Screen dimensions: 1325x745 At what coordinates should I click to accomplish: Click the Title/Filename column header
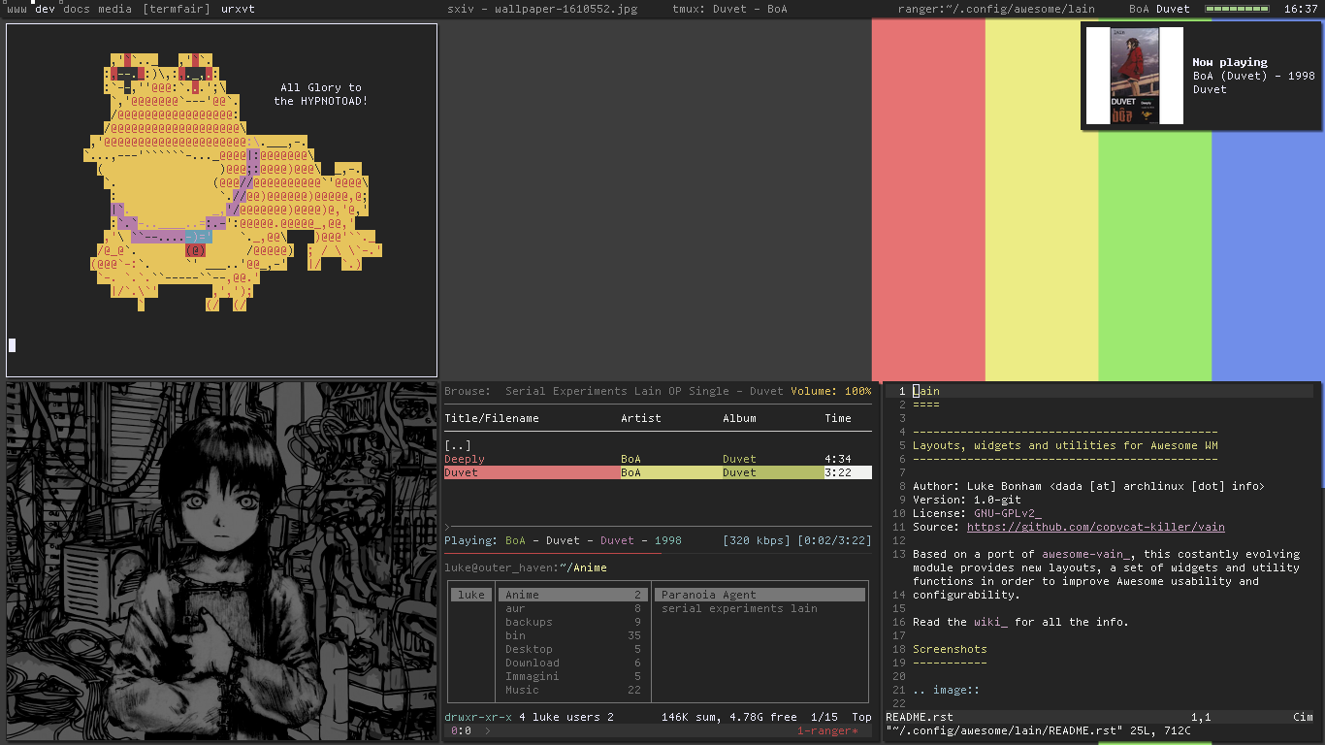[x=492, y=418]
